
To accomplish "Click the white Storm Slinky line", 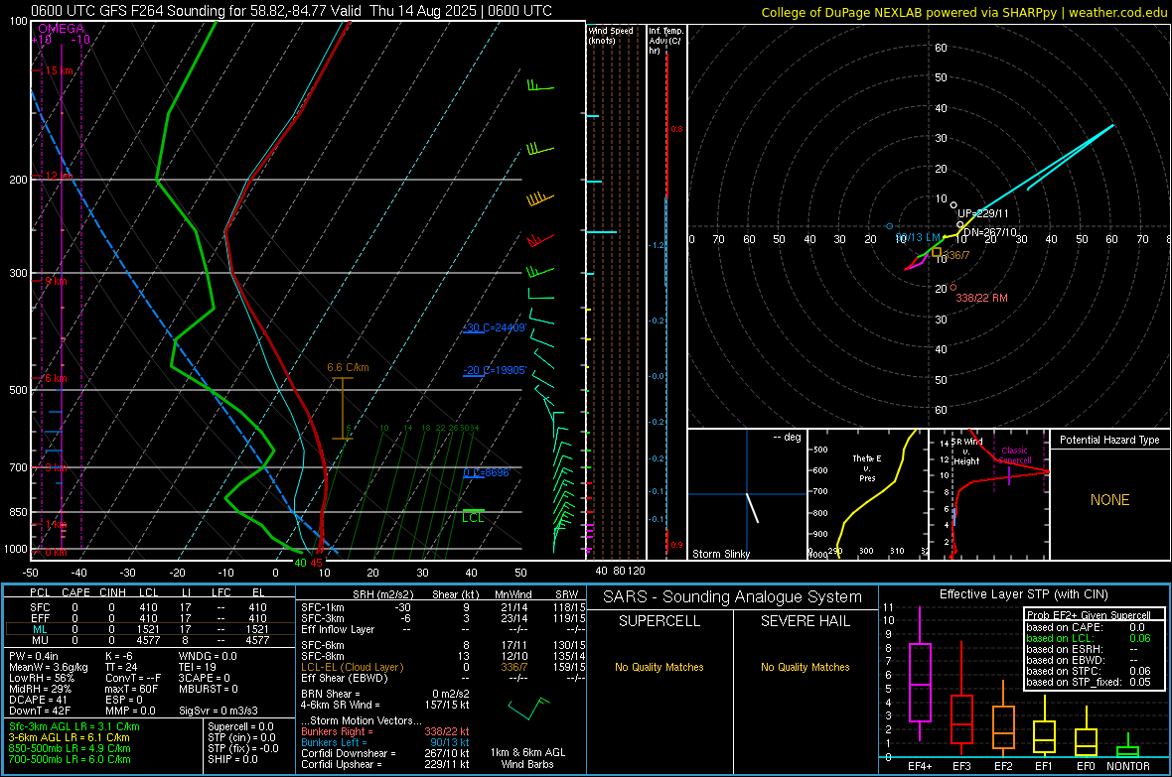I will 752,507.
